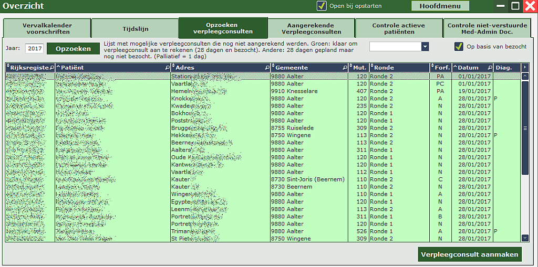538x267 pixels.
Task: Sort by Forf. column arrows
Action: pos(433,67)
